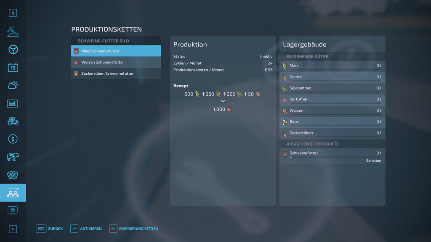Click the Sojabohnen row label
Image resolution: width=431 pixels, height=242 pixels.
(x=301, y=88)
